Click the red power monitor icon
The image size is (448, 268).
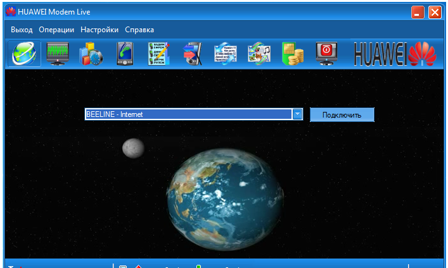326,54
